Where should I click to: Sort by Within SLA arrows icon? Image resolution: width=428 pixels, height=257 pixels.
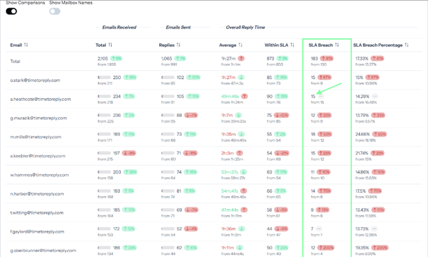pos(293,45)
